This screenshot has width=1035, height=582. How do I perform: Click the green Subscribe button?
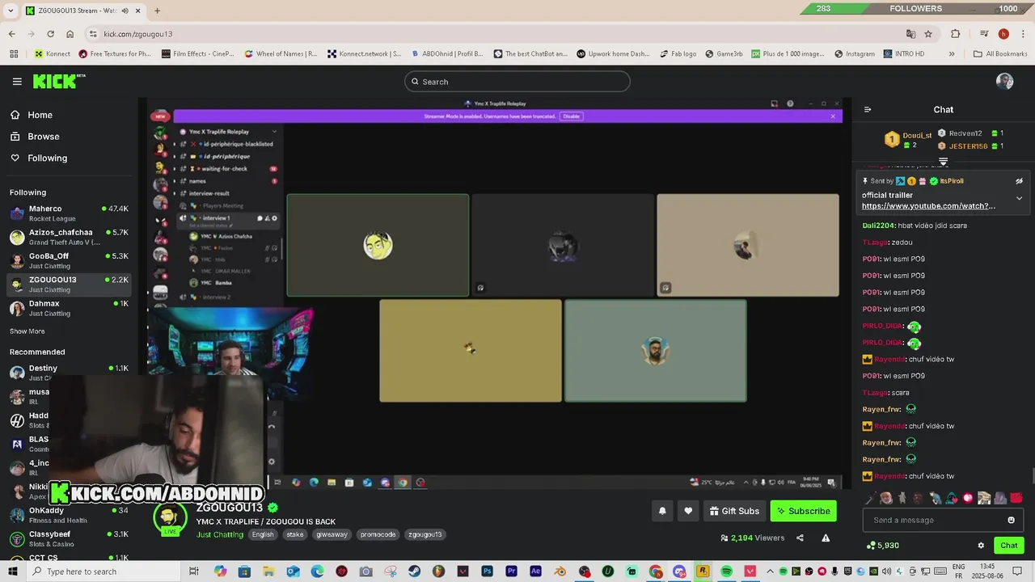tap(803, 511)
